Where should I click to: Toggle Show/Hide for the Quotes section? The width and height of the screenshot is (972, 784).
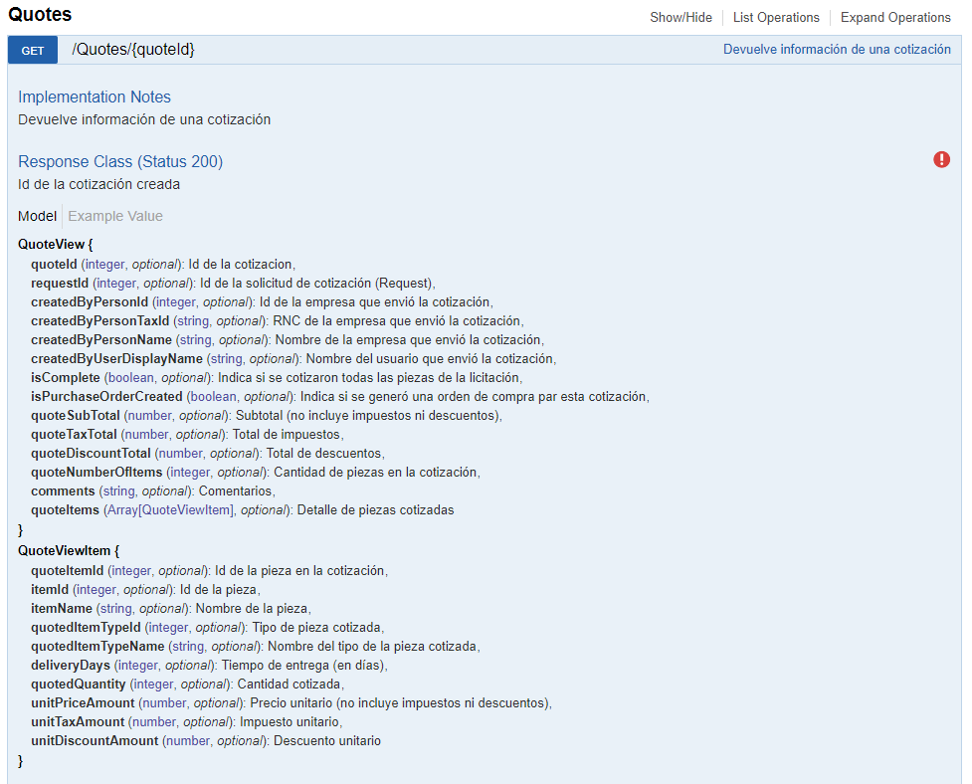point(680,17)
